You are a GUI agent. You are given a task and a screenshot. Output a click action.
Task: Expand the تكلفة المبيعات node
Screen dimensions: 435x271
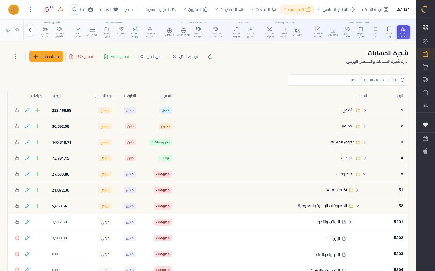pos(357,190)
